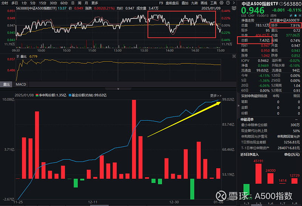Click the 1414 bar label in net inflow chart
The image size is (302, 206).
coord(282,181)
